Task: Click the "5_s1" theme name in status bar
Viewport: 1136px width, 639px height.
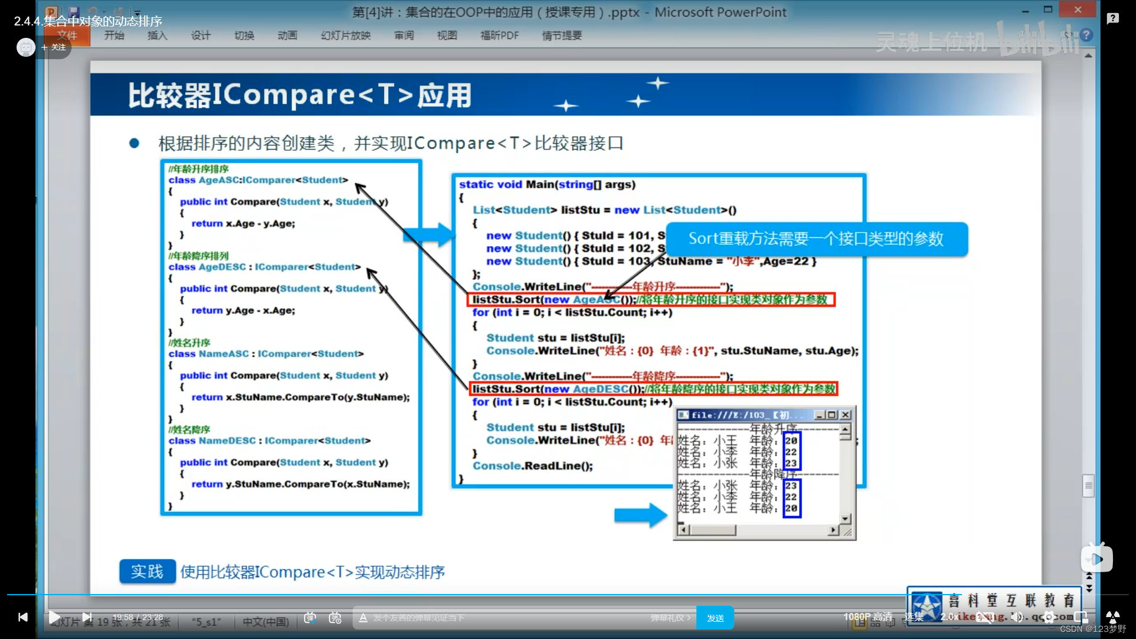Action: coord(206,622)
